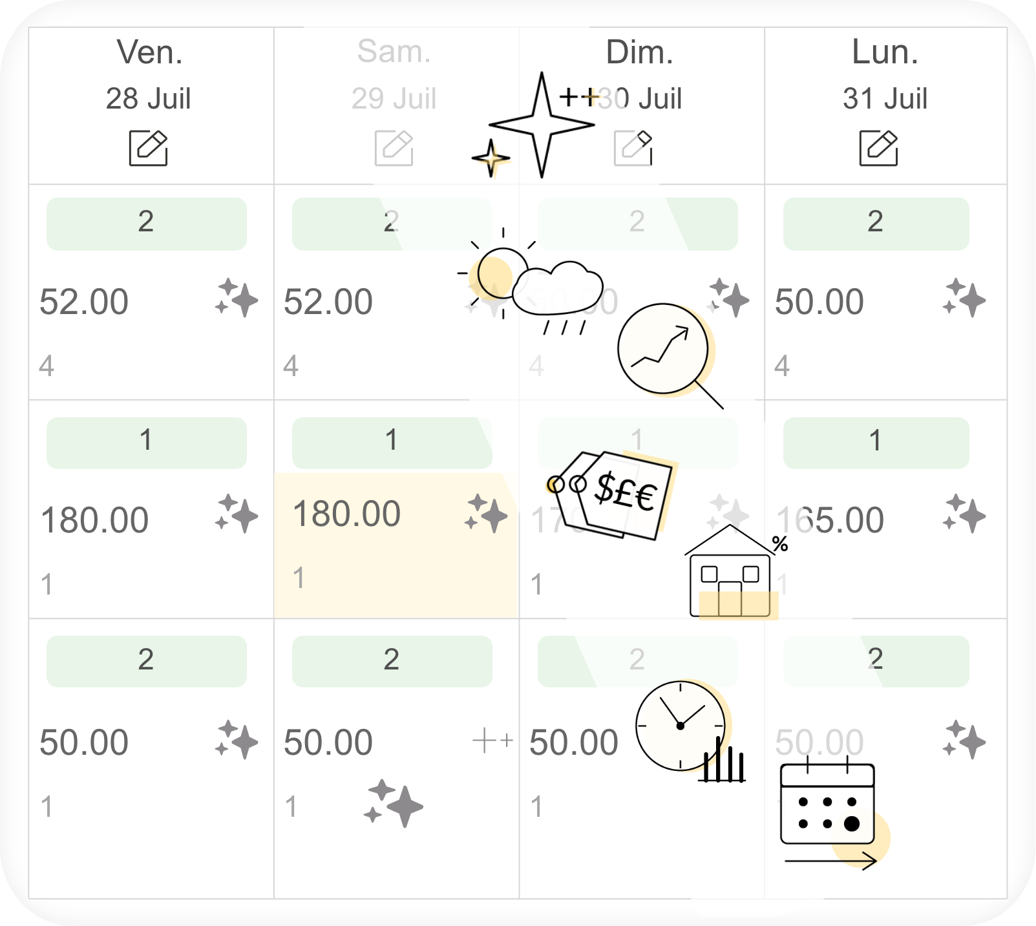
Task: Click the edit icon under Dim. 30 Juil
Action: 633,148
